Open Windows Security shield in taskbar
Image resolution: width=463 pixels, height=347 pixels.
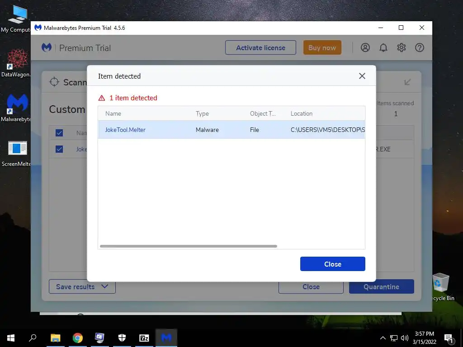coord(122,338)
